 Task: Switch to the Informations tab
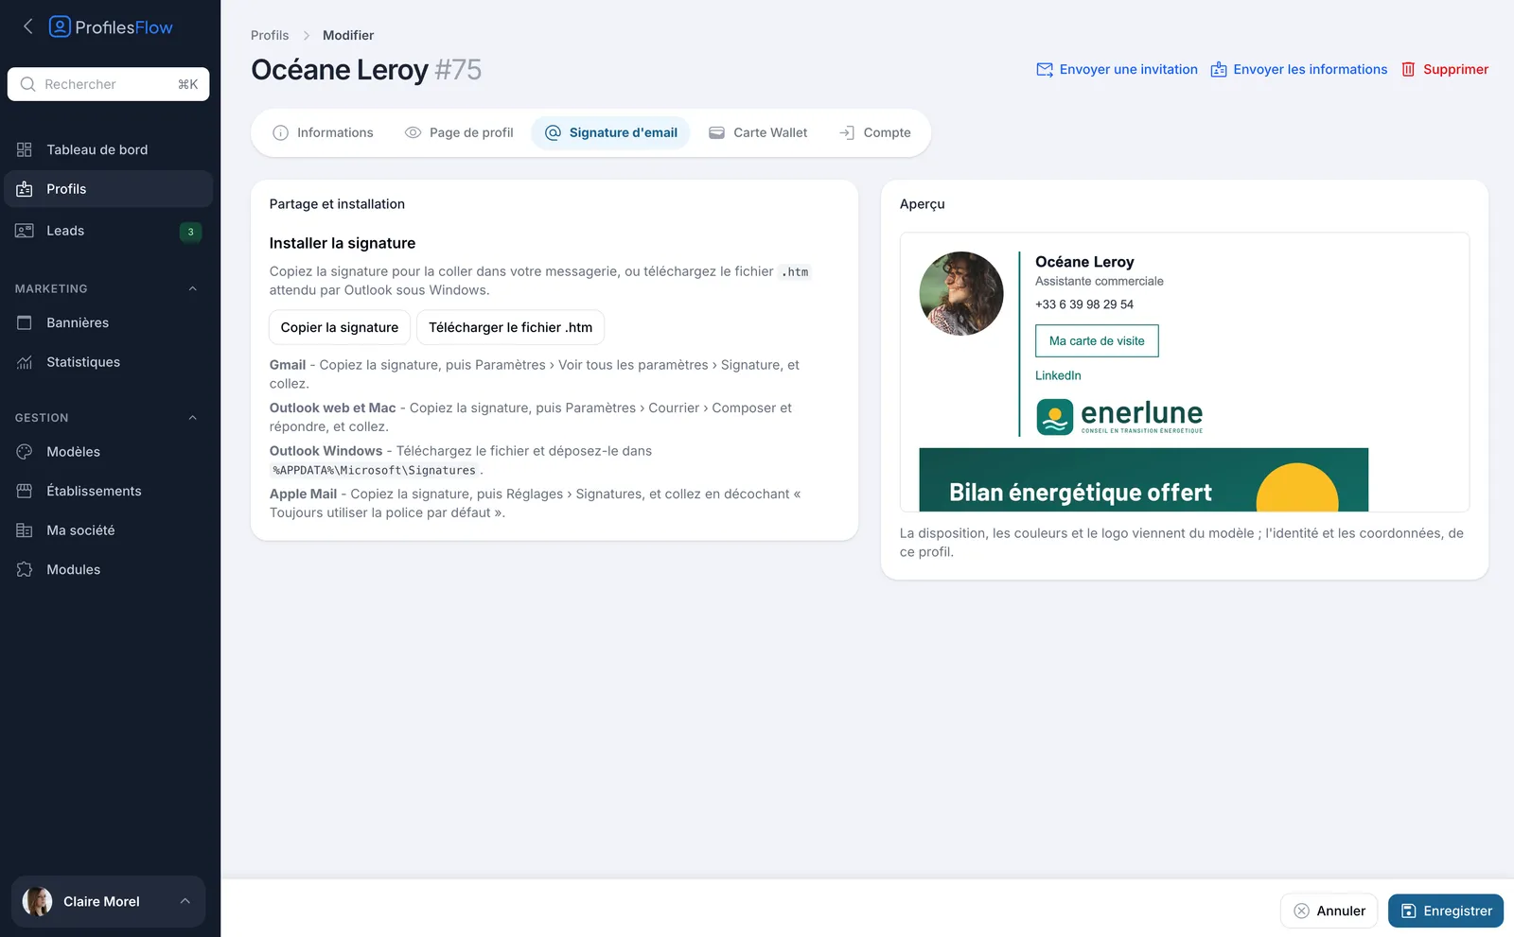[323, 132]
